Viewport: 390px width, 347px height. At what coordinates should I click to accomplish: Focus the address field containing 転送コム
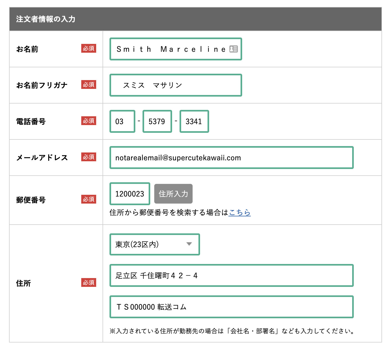[x=231, y=307]
